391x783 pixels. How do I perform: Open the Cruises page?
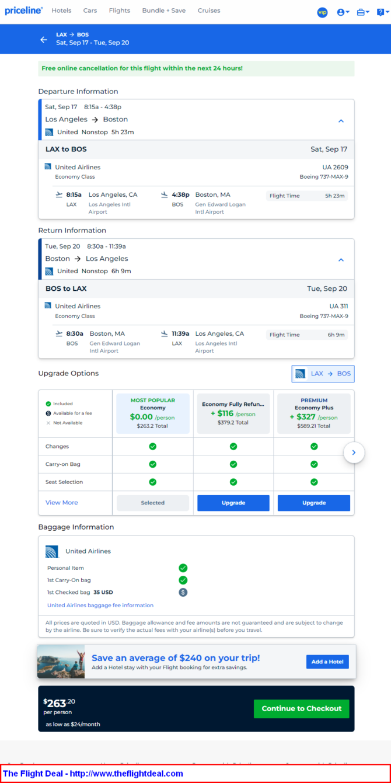pyautogui.click(x=209, y=11)
